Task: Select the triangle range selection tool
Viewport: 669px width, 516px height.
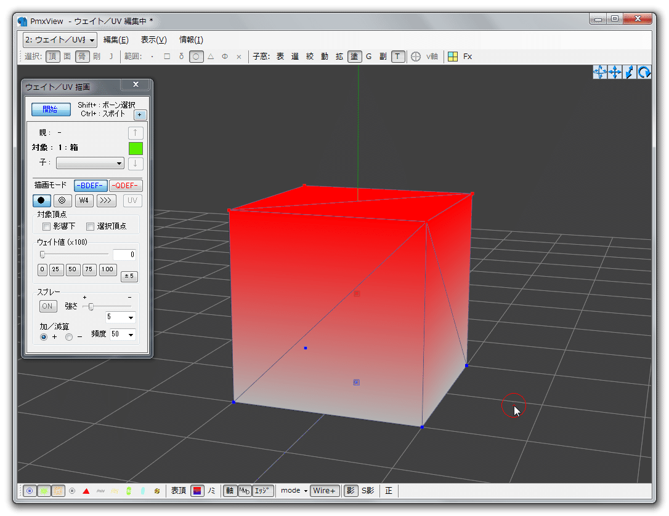Action: [211, 56]
